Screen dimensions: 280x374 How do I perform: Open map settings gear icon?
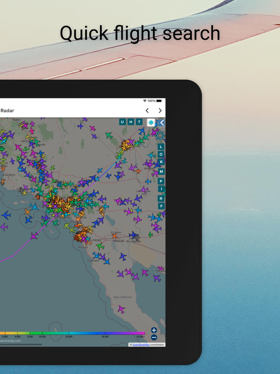pyautogui.click(x=160, y=136)
